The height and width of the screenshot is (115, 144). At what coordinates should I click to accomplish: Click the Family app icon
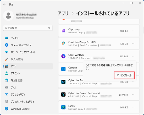[x=63, y=107]
